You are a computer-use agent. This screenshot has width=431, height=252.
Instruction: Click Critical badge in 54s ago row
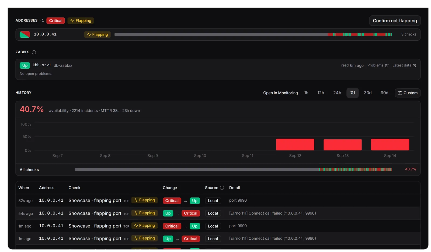[x=191, y=213]
